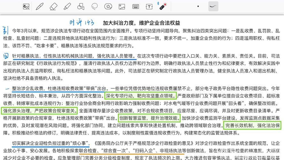Image resolution: width=284 pixels, height=160 pixels.
Task: Select the Shapes tool
Action: point(81,7)
